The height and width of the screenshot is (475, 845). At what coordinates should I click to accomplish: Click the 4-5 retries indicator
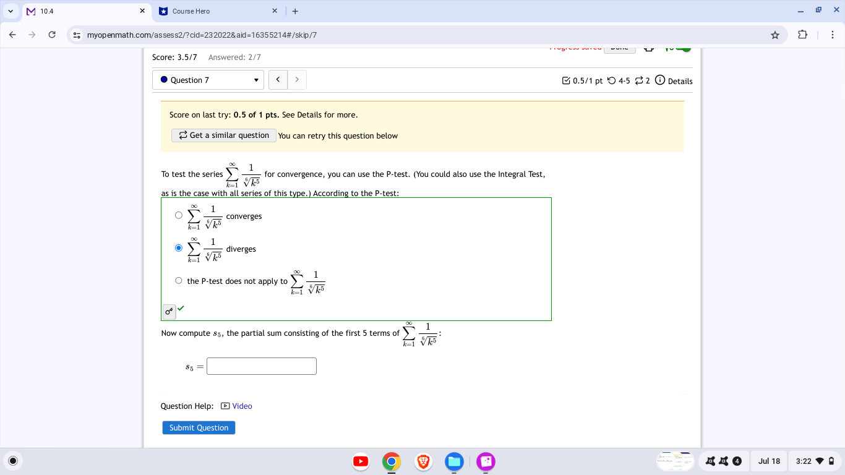pyautogui.click(x=619, y=80)
